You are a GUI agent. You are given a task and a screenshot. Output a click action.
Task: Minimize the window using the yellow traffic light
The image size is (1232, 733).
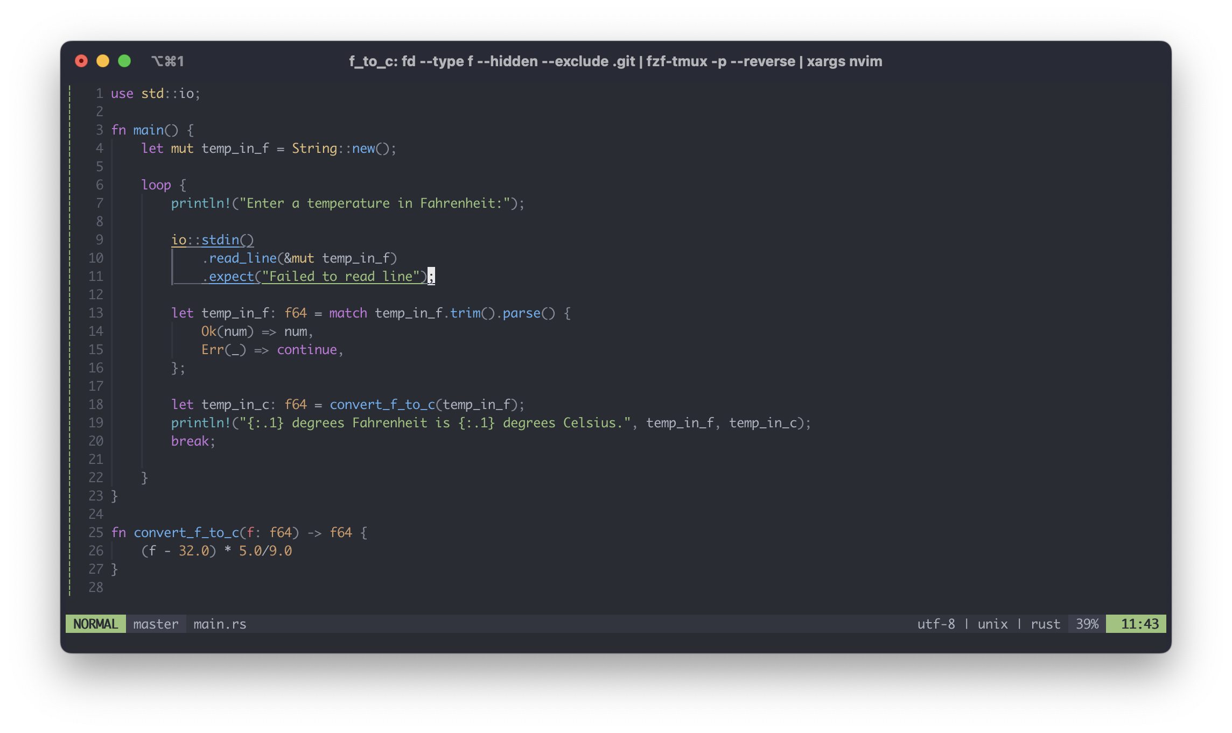pyautogui.click(x=103, y=61)
